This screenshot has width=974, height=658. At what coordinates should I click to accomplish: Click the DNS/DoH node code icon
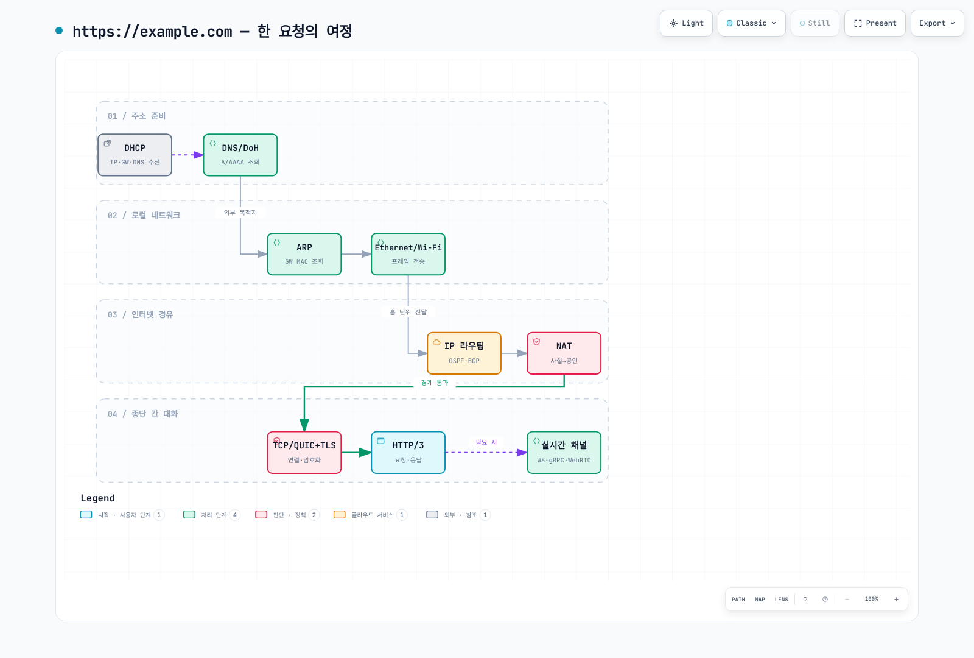tap(212, 143)
